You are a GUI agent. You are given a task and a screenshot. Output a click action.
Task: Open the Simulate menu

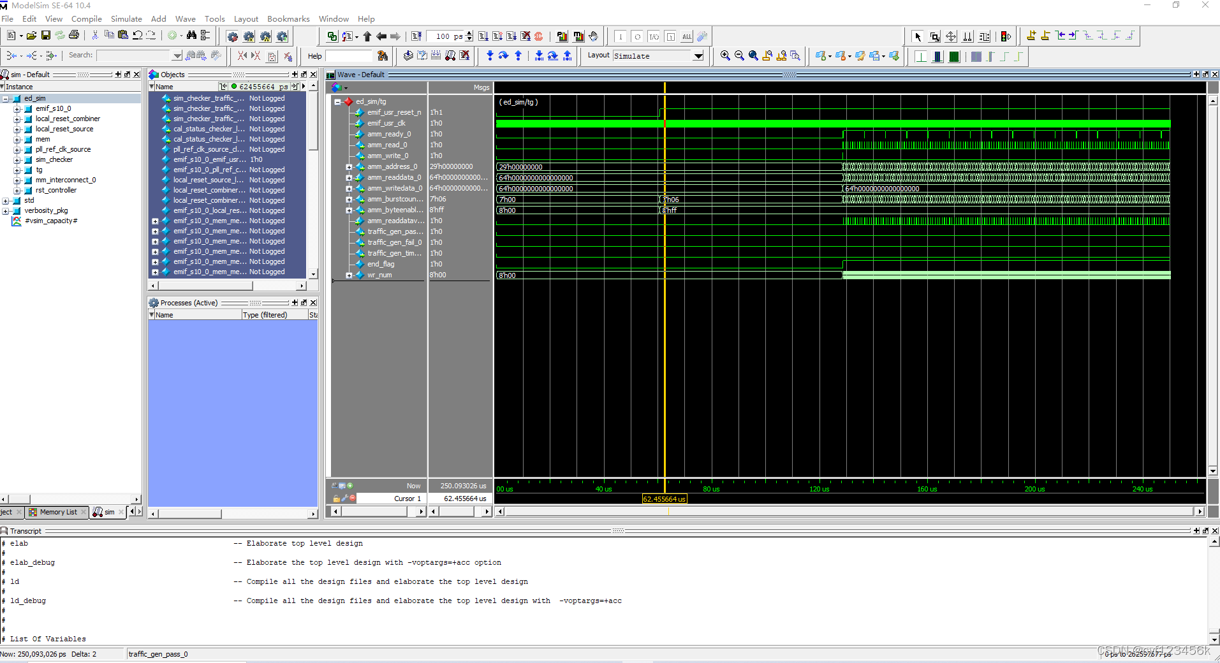[x=126, y=18]
